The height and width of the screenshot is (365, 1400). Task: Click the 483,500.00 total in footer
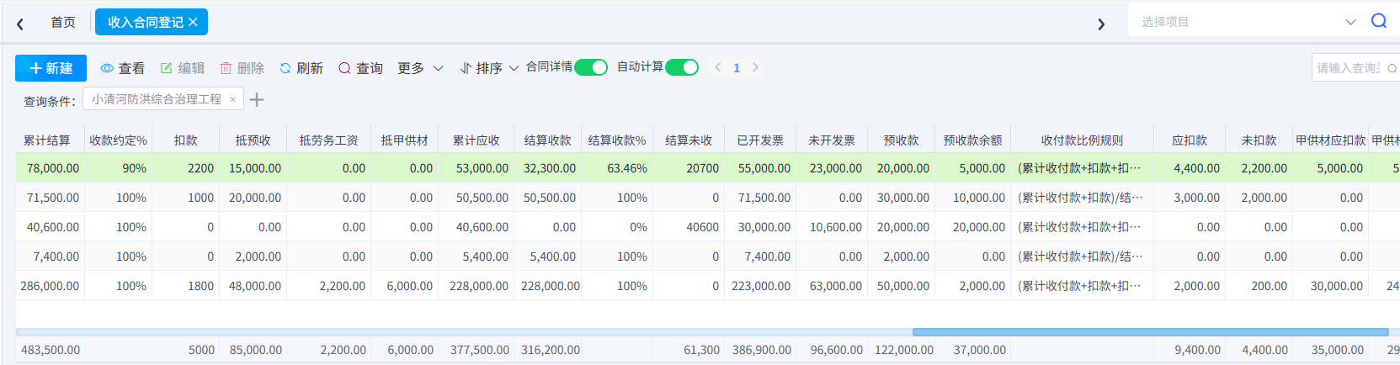pos(51,350)
